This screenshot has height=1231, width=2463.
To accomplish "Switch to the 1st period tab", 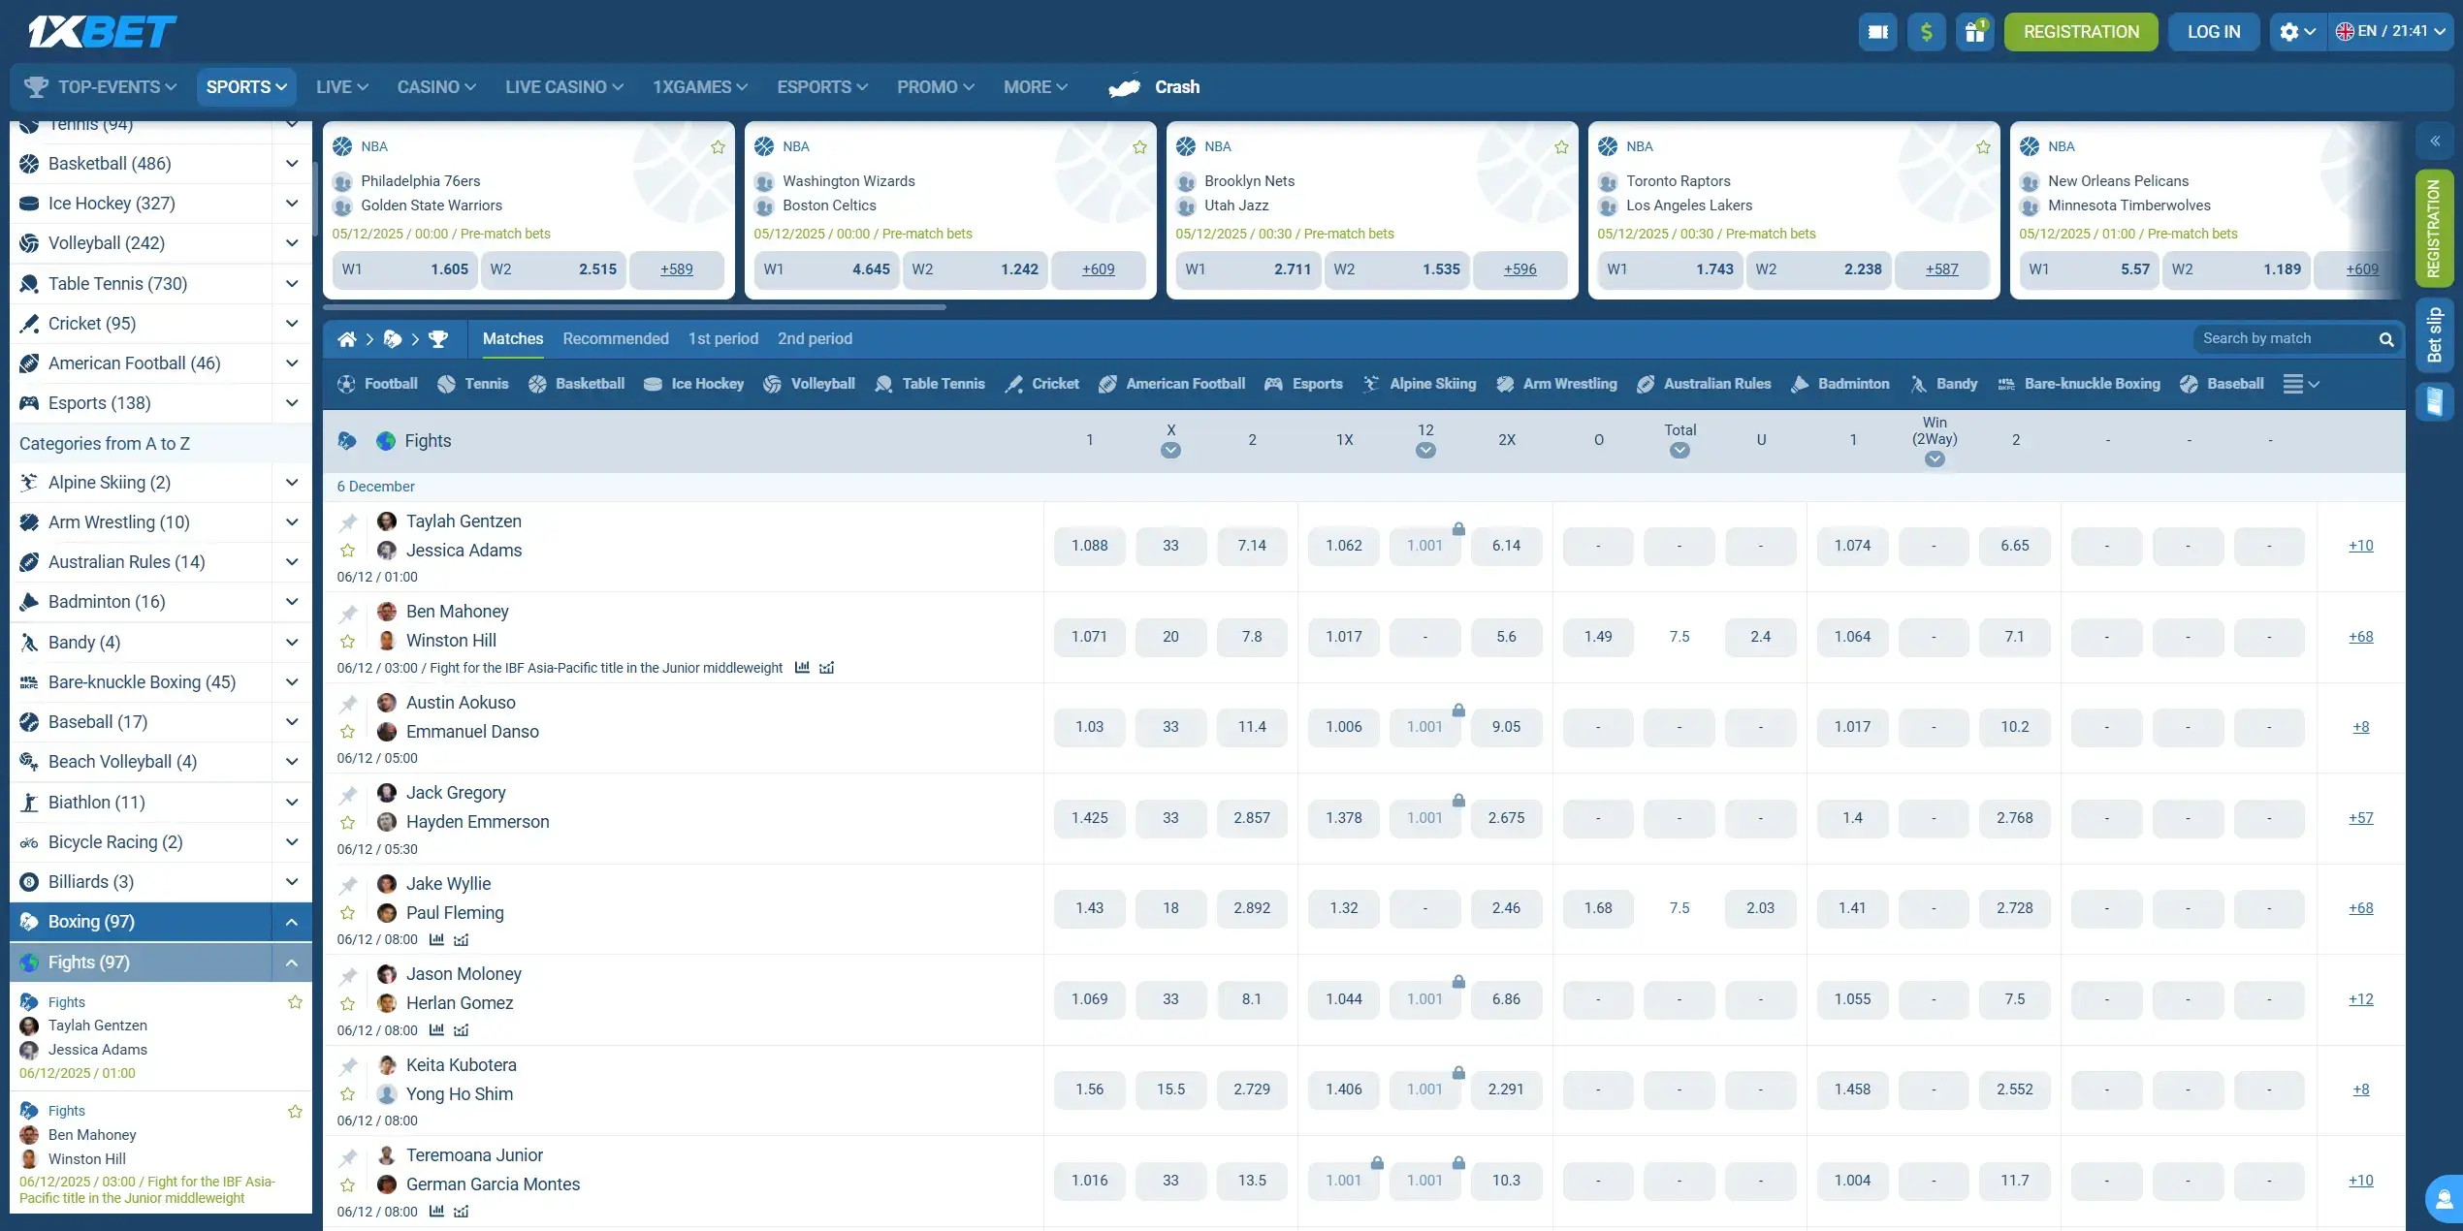I will pyautogui.click(x=722, y=339).
